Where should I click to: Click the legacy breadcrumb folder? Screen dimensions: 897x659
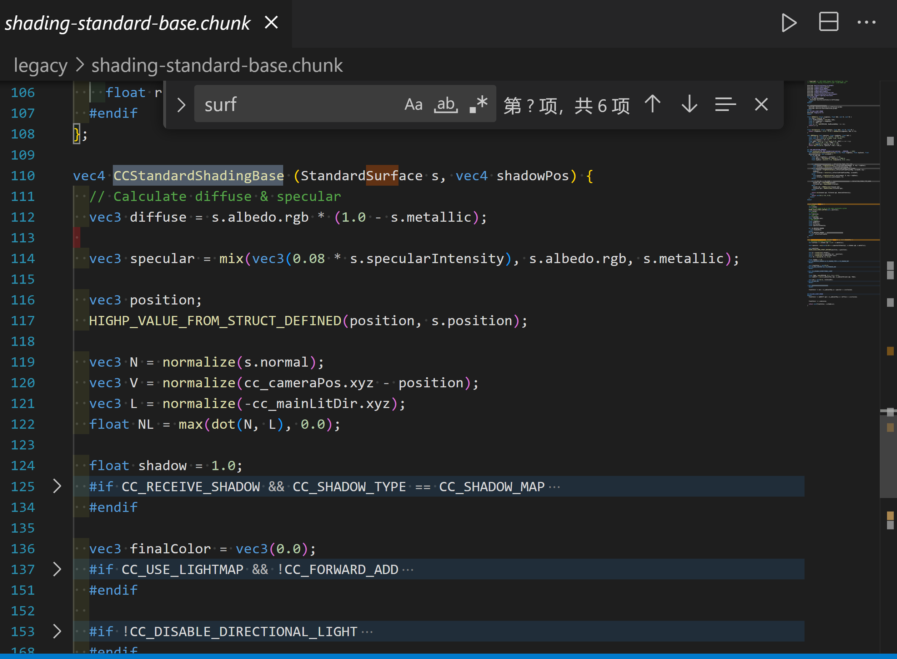pos(40,65)
